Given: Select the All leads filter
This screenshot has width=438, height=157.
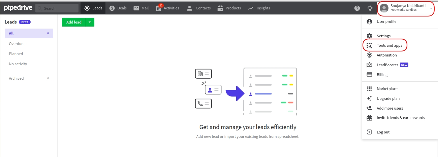Looking at the screenshot, I should coord(29,33).
